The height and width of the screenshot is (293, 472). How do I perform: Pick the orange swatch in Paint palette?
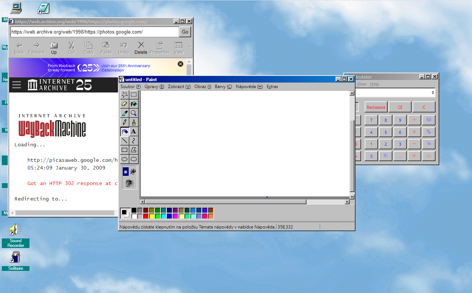[211, 216]
